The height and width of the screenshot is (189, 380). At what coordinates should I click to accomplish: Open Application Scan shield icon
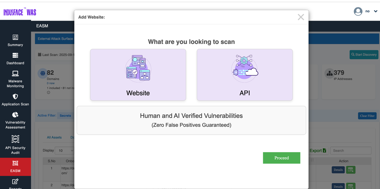click(15, 96)
